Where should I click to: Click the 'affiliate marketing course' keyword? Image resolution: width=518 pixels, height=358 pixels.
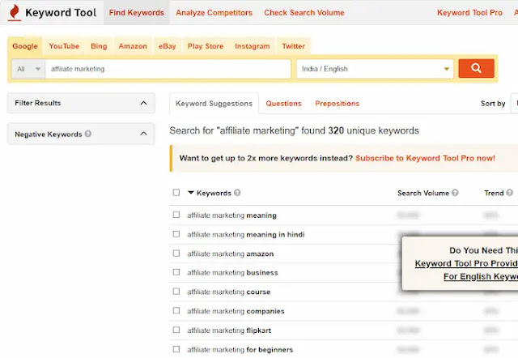228,292
